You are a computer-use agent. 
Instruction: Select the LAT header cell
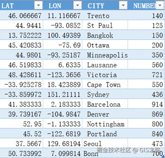pos(21,5)
